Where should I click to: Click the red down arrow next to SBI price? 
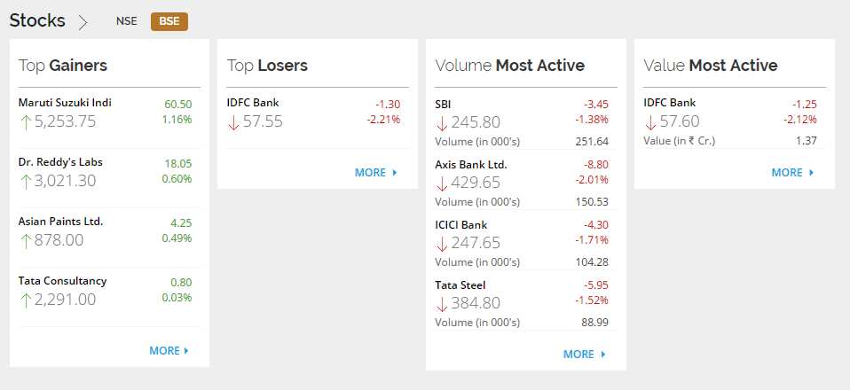click(442, 123)
